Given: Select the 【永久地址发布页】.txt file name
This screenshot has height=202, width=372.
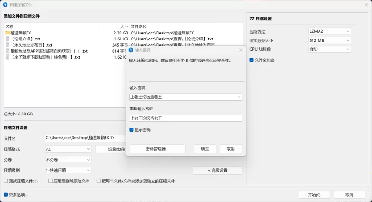Looking at the screenshot, I should pos(31,45).
